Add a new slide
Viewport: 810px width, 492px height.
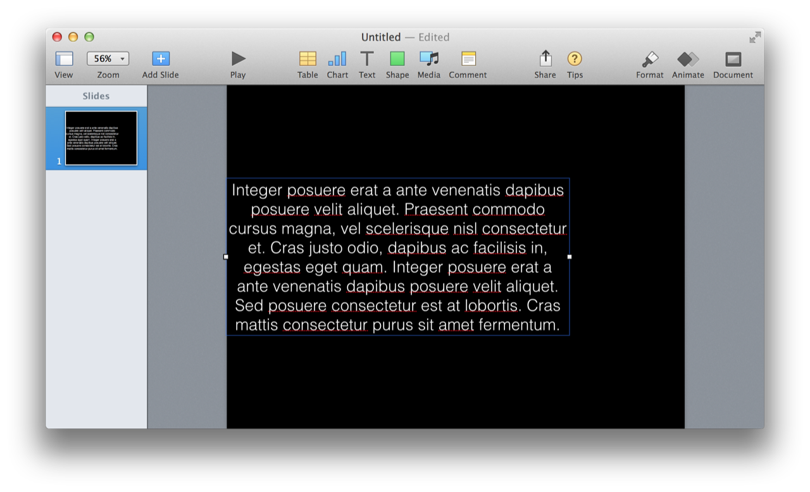coord(161,59)
